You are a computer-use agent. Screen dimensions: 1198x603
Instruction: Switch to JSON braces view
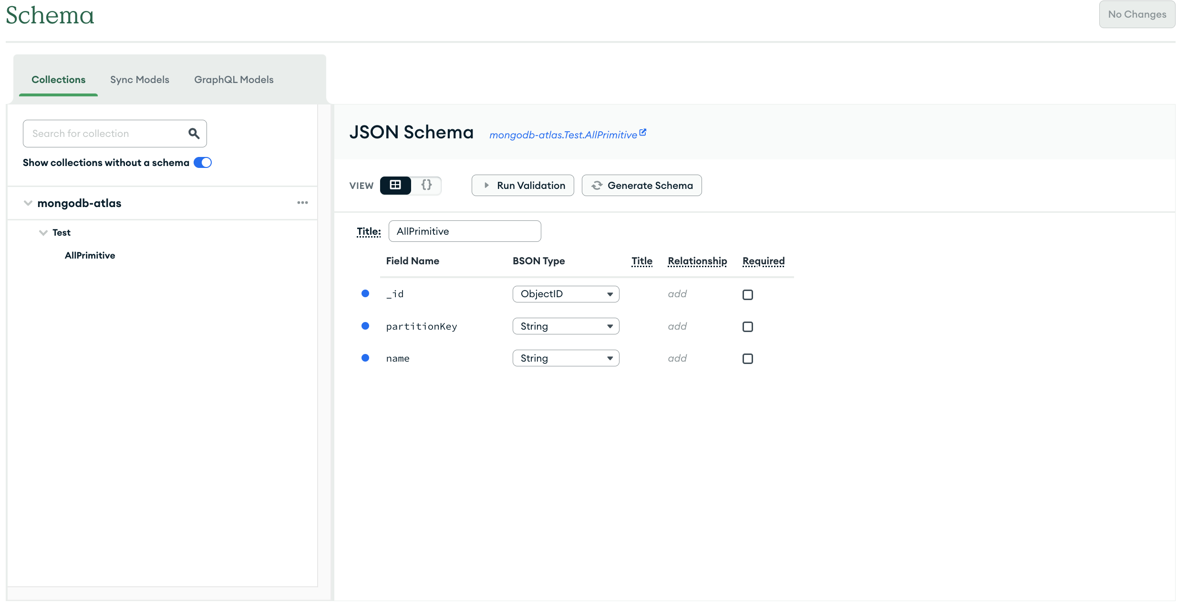(426, 185)
